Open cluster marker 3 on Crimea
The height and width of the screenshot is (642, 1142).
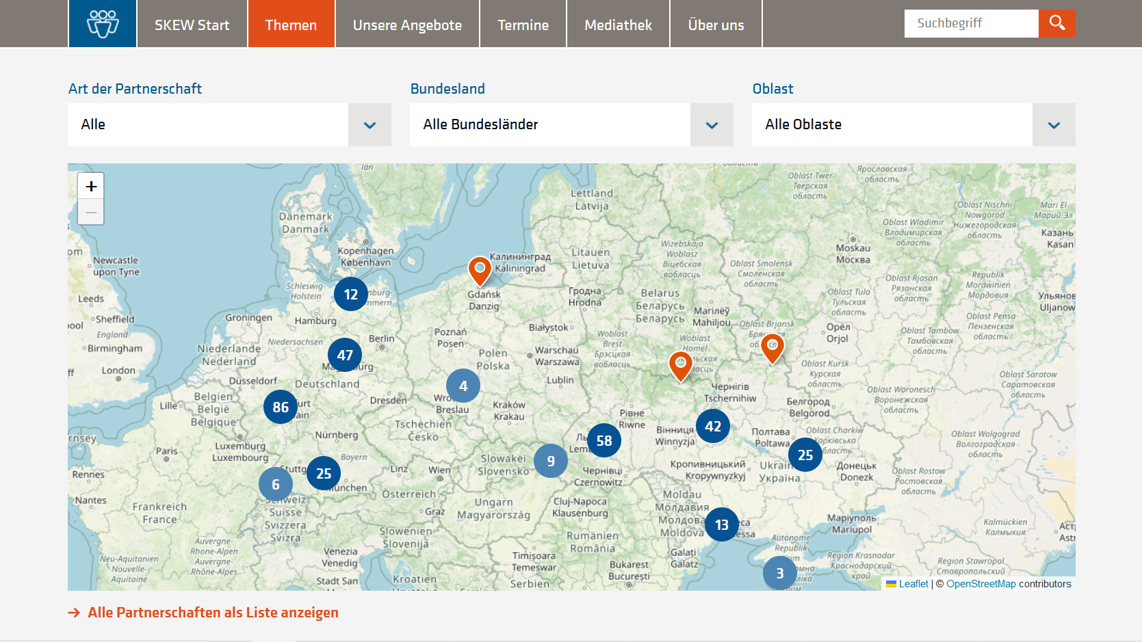pos(780,573)
